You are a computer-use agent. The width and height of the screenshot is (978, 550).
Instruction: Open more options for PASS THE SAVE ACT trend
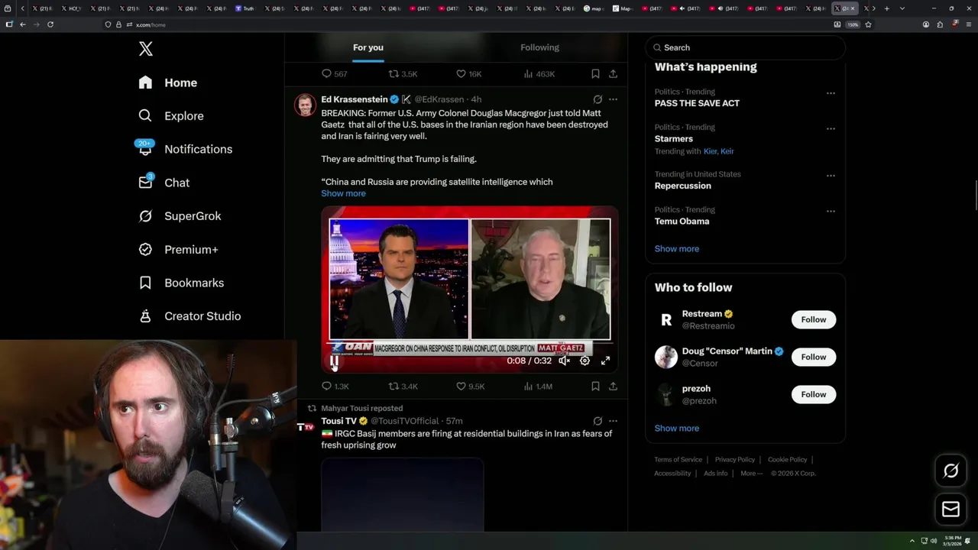coord(831,93)
